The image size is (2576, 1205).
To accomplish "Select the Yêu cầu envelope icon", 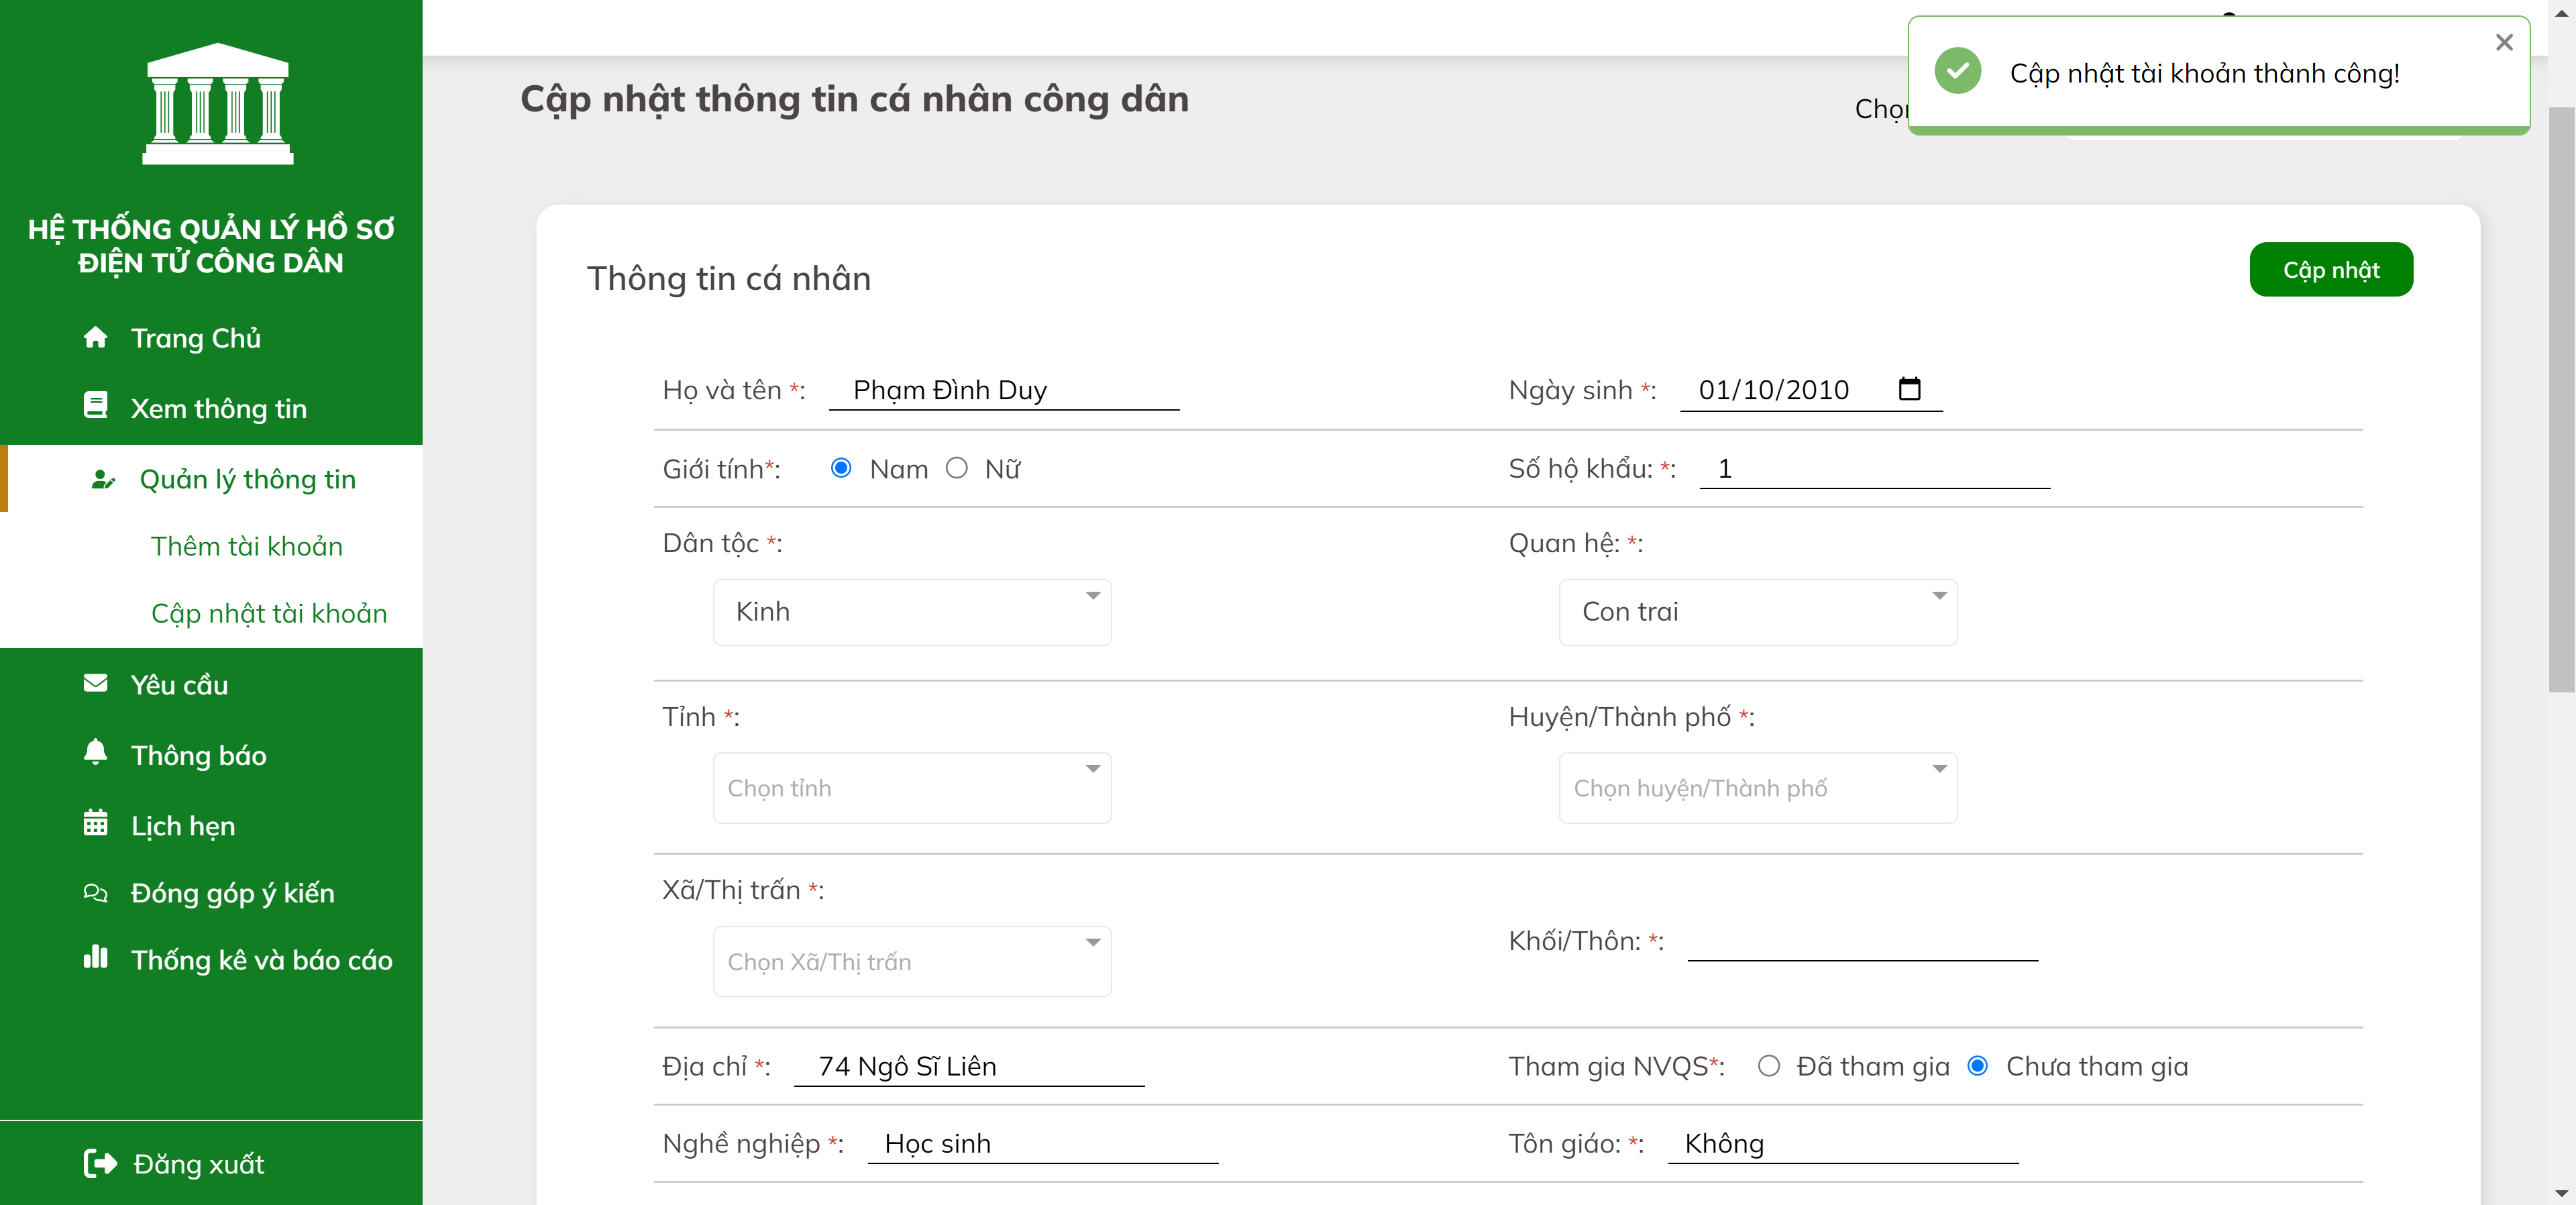I will point(96,683).
